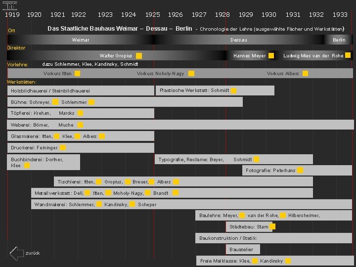Open yellow marker after Mies van der Rohe
The height and width of the screenshot is (267, 356).
[348, 55]
